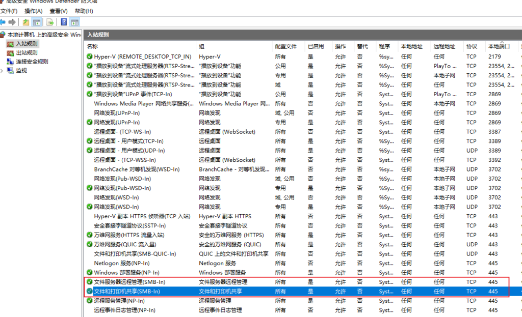Expand the 监视 tree node arrow
This screenshot has width=522, height=317.
point(2,71)
